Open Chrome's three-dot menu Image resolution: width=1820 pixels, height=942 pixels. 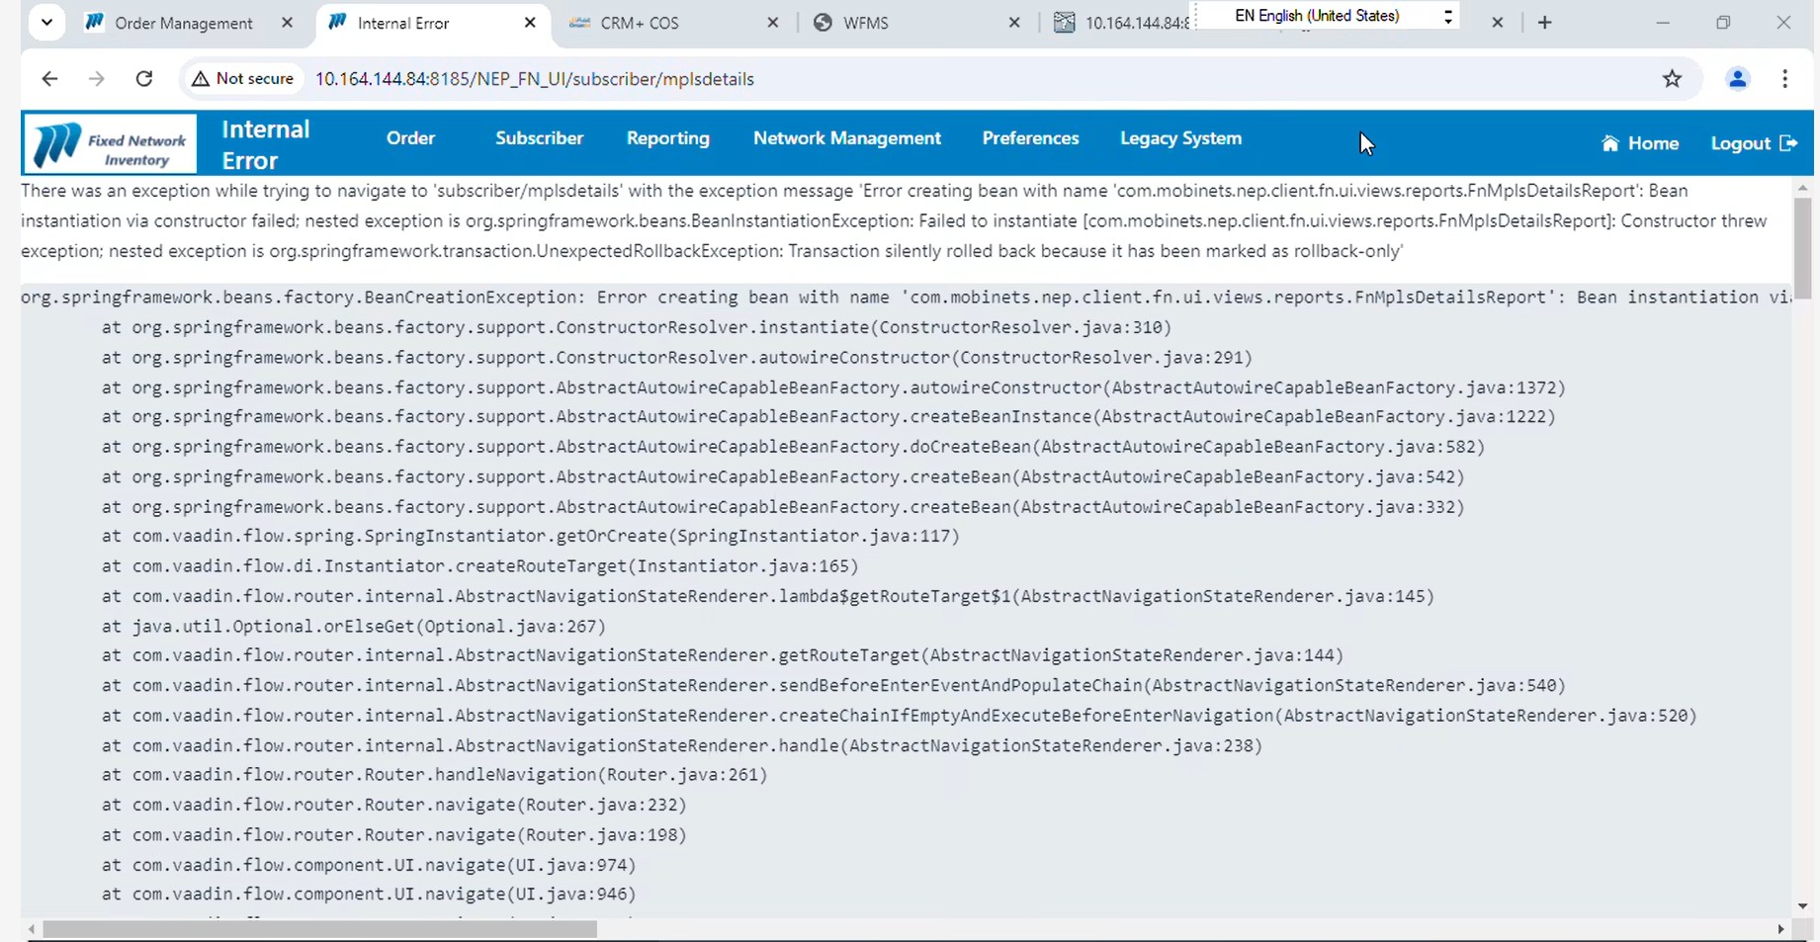click(x=1784, y=79)
